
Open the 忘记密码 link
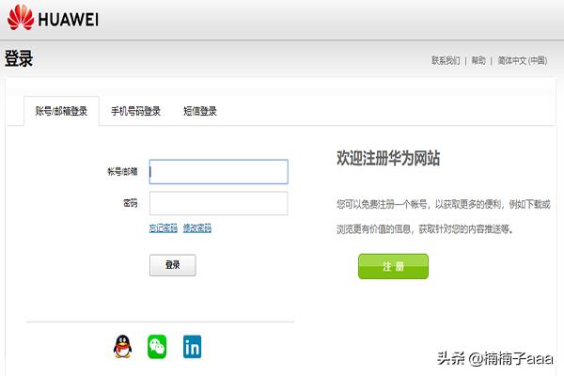tap(163, 228)
